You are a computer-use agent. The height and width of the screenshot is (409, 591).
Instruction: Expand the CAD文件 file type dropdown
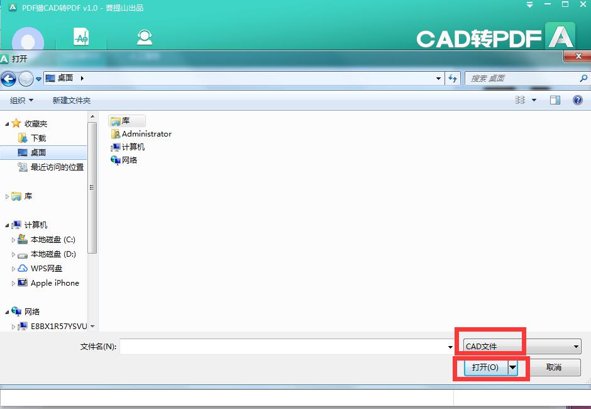[x=576, y=347]
